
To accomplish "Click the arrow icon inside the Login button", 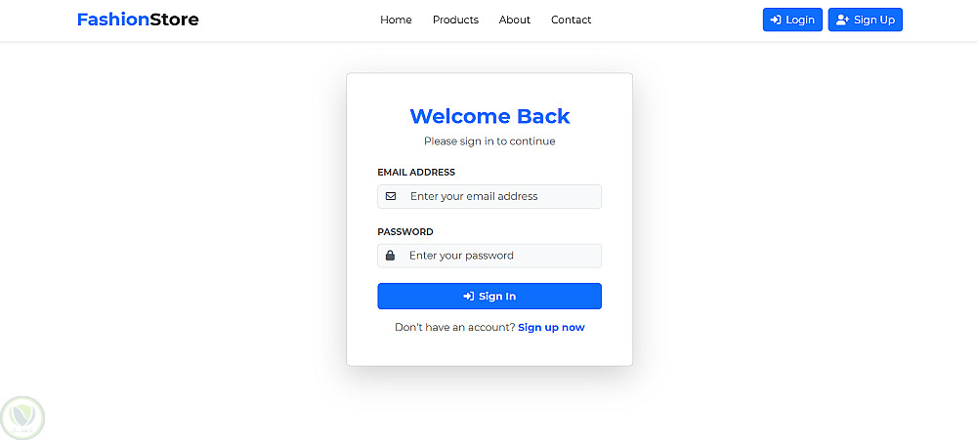I will coord(776,20).
